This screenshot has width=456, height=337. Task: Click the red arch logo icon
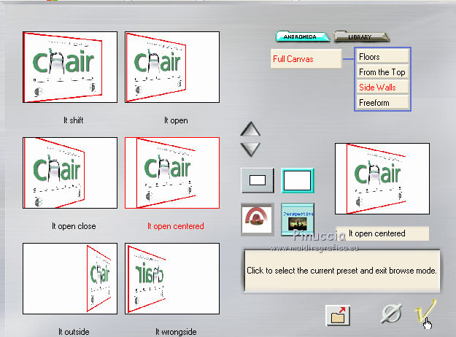pyautogui.click(x=257, y=220)
